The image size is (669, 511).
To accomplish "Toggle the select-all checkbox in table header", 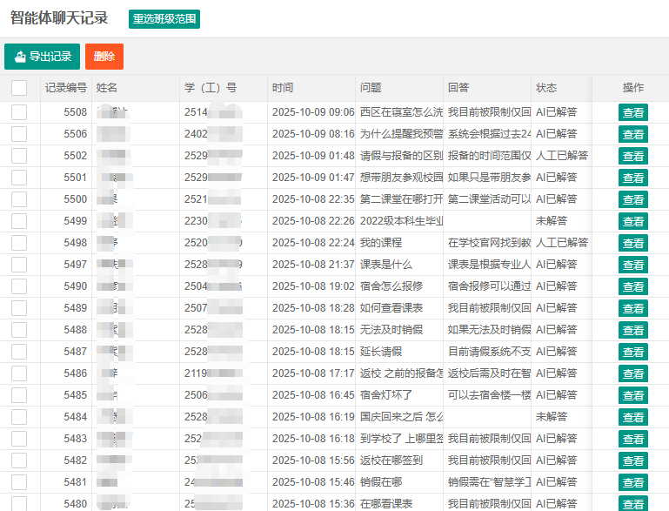I will point(19,88).
